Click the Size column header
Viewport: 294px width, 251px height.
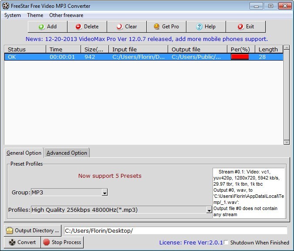coord(95,49)
